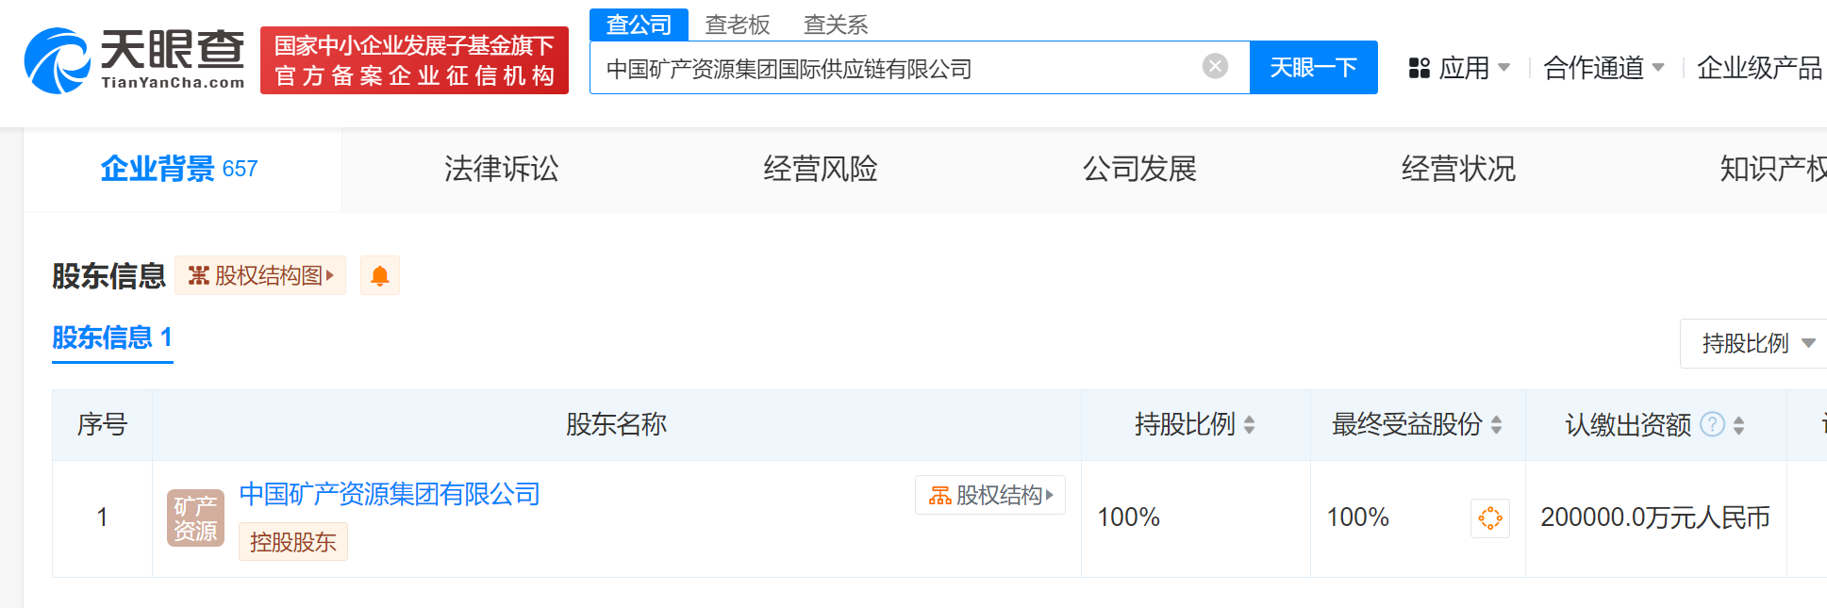
Task: Expand 股权结构 button in shareholder row
Action: tap(990, 495)
